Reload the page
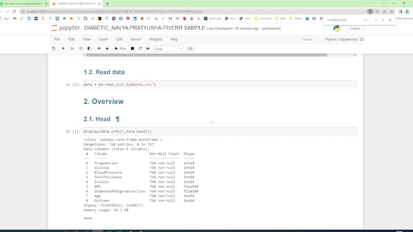 point(14,12)
